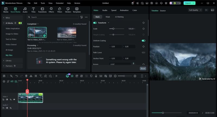Screen dimensions: 217x117
Task: Click the Export button
Action: (188, 3)
